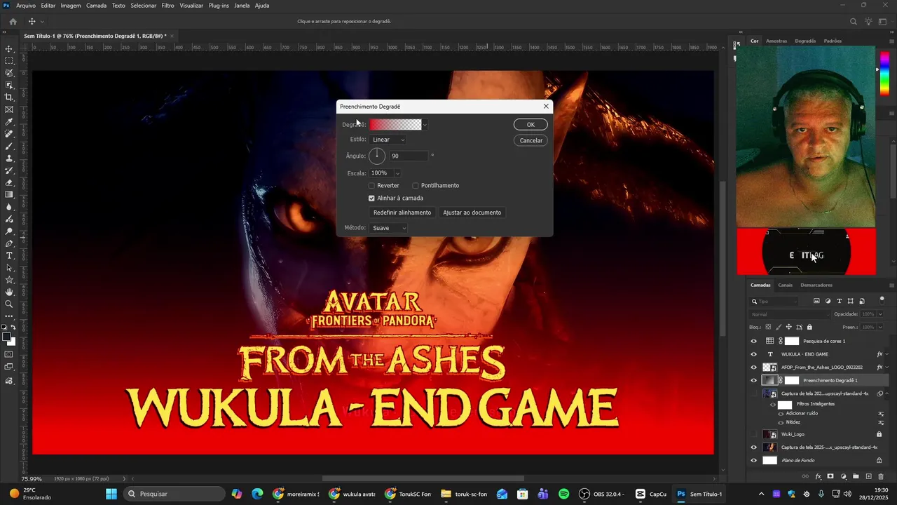The image size is (897, 505).
Task: Select the Brush tool
Action: point(9,146)
